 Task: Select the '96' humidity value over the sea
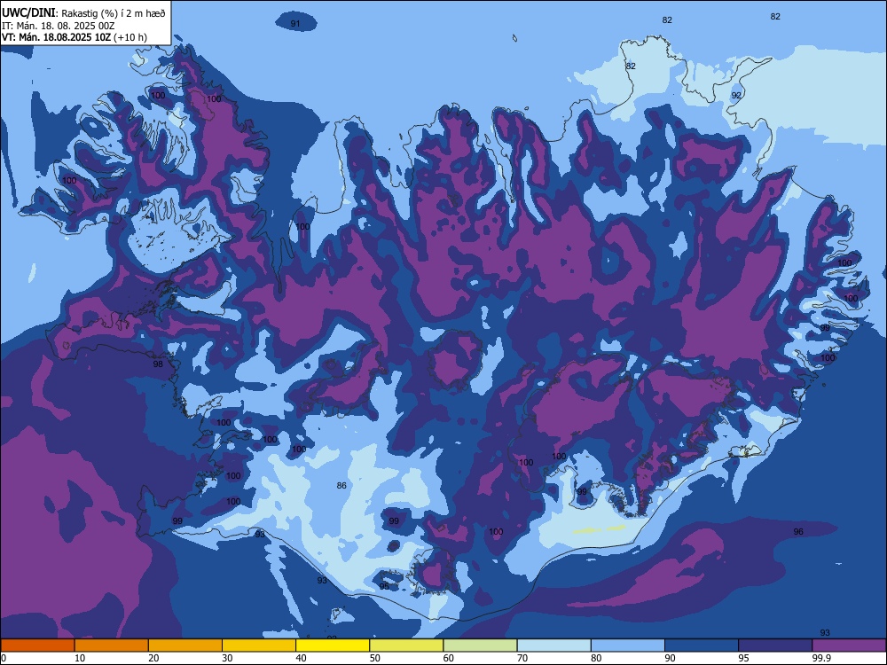pos(798,531)
